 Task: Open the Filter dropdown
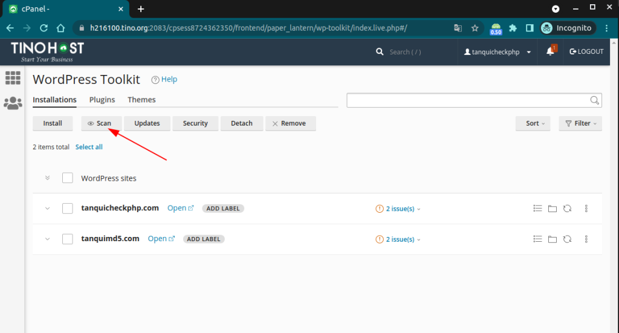pyautogui.click(x=580, y=123)
